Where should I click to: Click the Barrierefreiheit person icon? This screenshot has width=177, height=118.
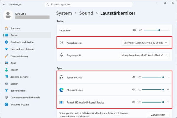(6, 90)
